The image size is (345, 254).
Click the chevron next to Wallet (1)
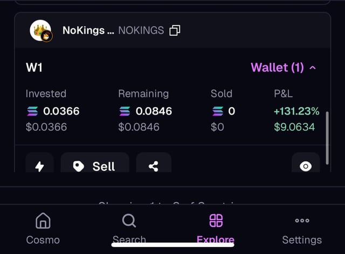(x=313, y=68)
